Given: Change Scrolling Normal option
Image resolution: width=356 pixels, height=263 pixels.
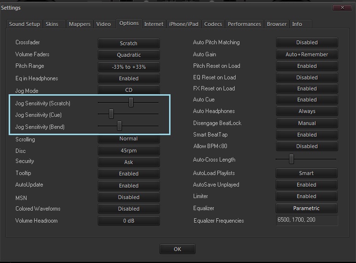Looking at the screenshot, I should [129, 138].
